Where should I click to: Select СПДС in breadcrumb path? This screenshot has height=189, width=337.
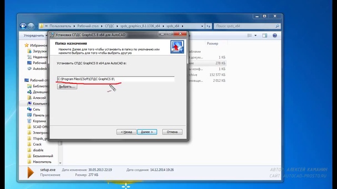(x=110, y=26)
